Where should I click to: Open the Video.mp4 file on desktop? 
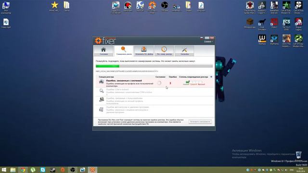6,24
